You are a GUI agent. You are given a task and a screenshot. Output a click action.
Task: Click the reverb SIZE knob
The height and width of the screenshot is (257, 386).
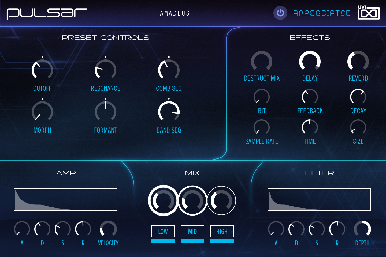point(358,127)
